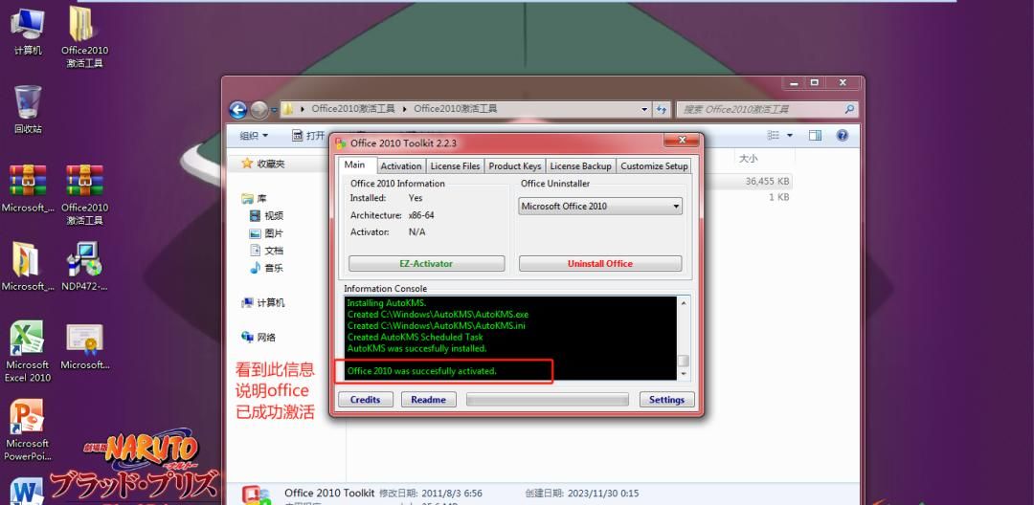Screen dimensions: 1034x505
Task: Select the Microsoft certificate icon on desktop
Action: pos(84,345)
